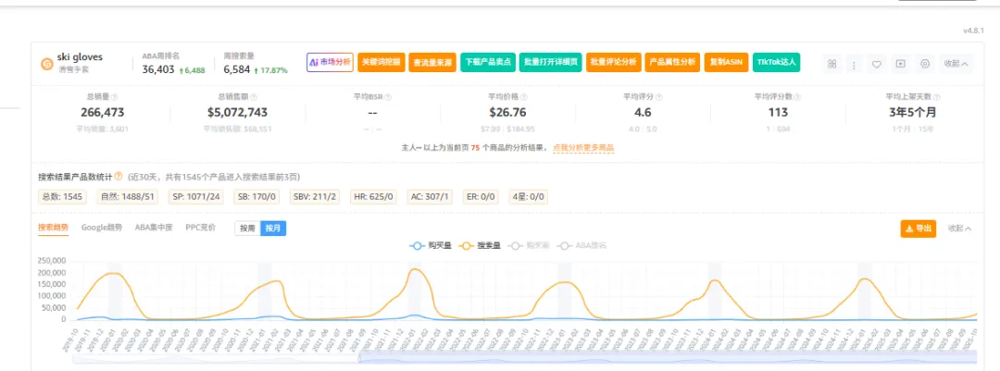Click the 下载产品卖点 button
The image size is (1000, 371).
[x=487, y=63]
